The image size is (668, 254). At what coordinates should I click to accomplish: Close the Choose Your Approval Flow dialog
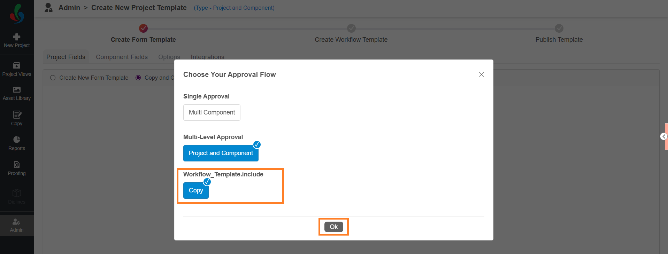click(481, 74)
